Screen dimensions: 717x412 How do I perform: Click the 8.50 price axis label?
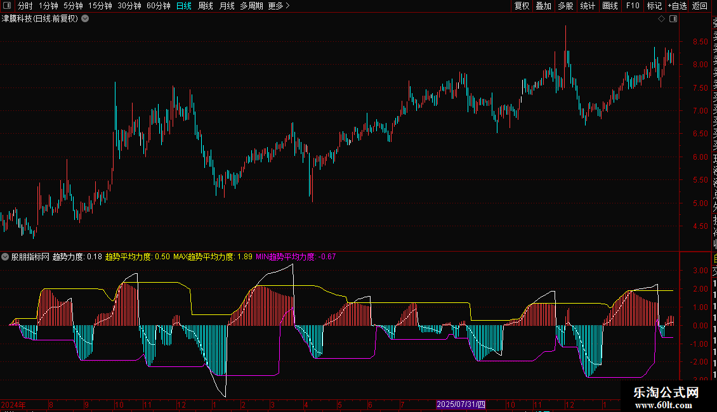pos(700,42)
